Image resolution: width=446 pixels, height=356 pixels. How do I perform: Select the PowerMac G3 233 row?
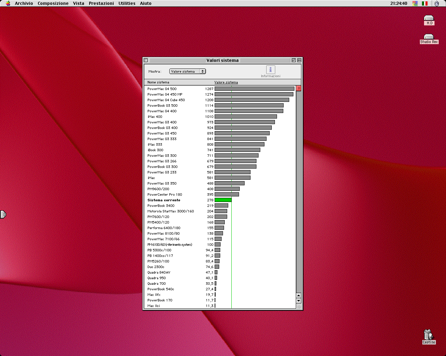220,172
